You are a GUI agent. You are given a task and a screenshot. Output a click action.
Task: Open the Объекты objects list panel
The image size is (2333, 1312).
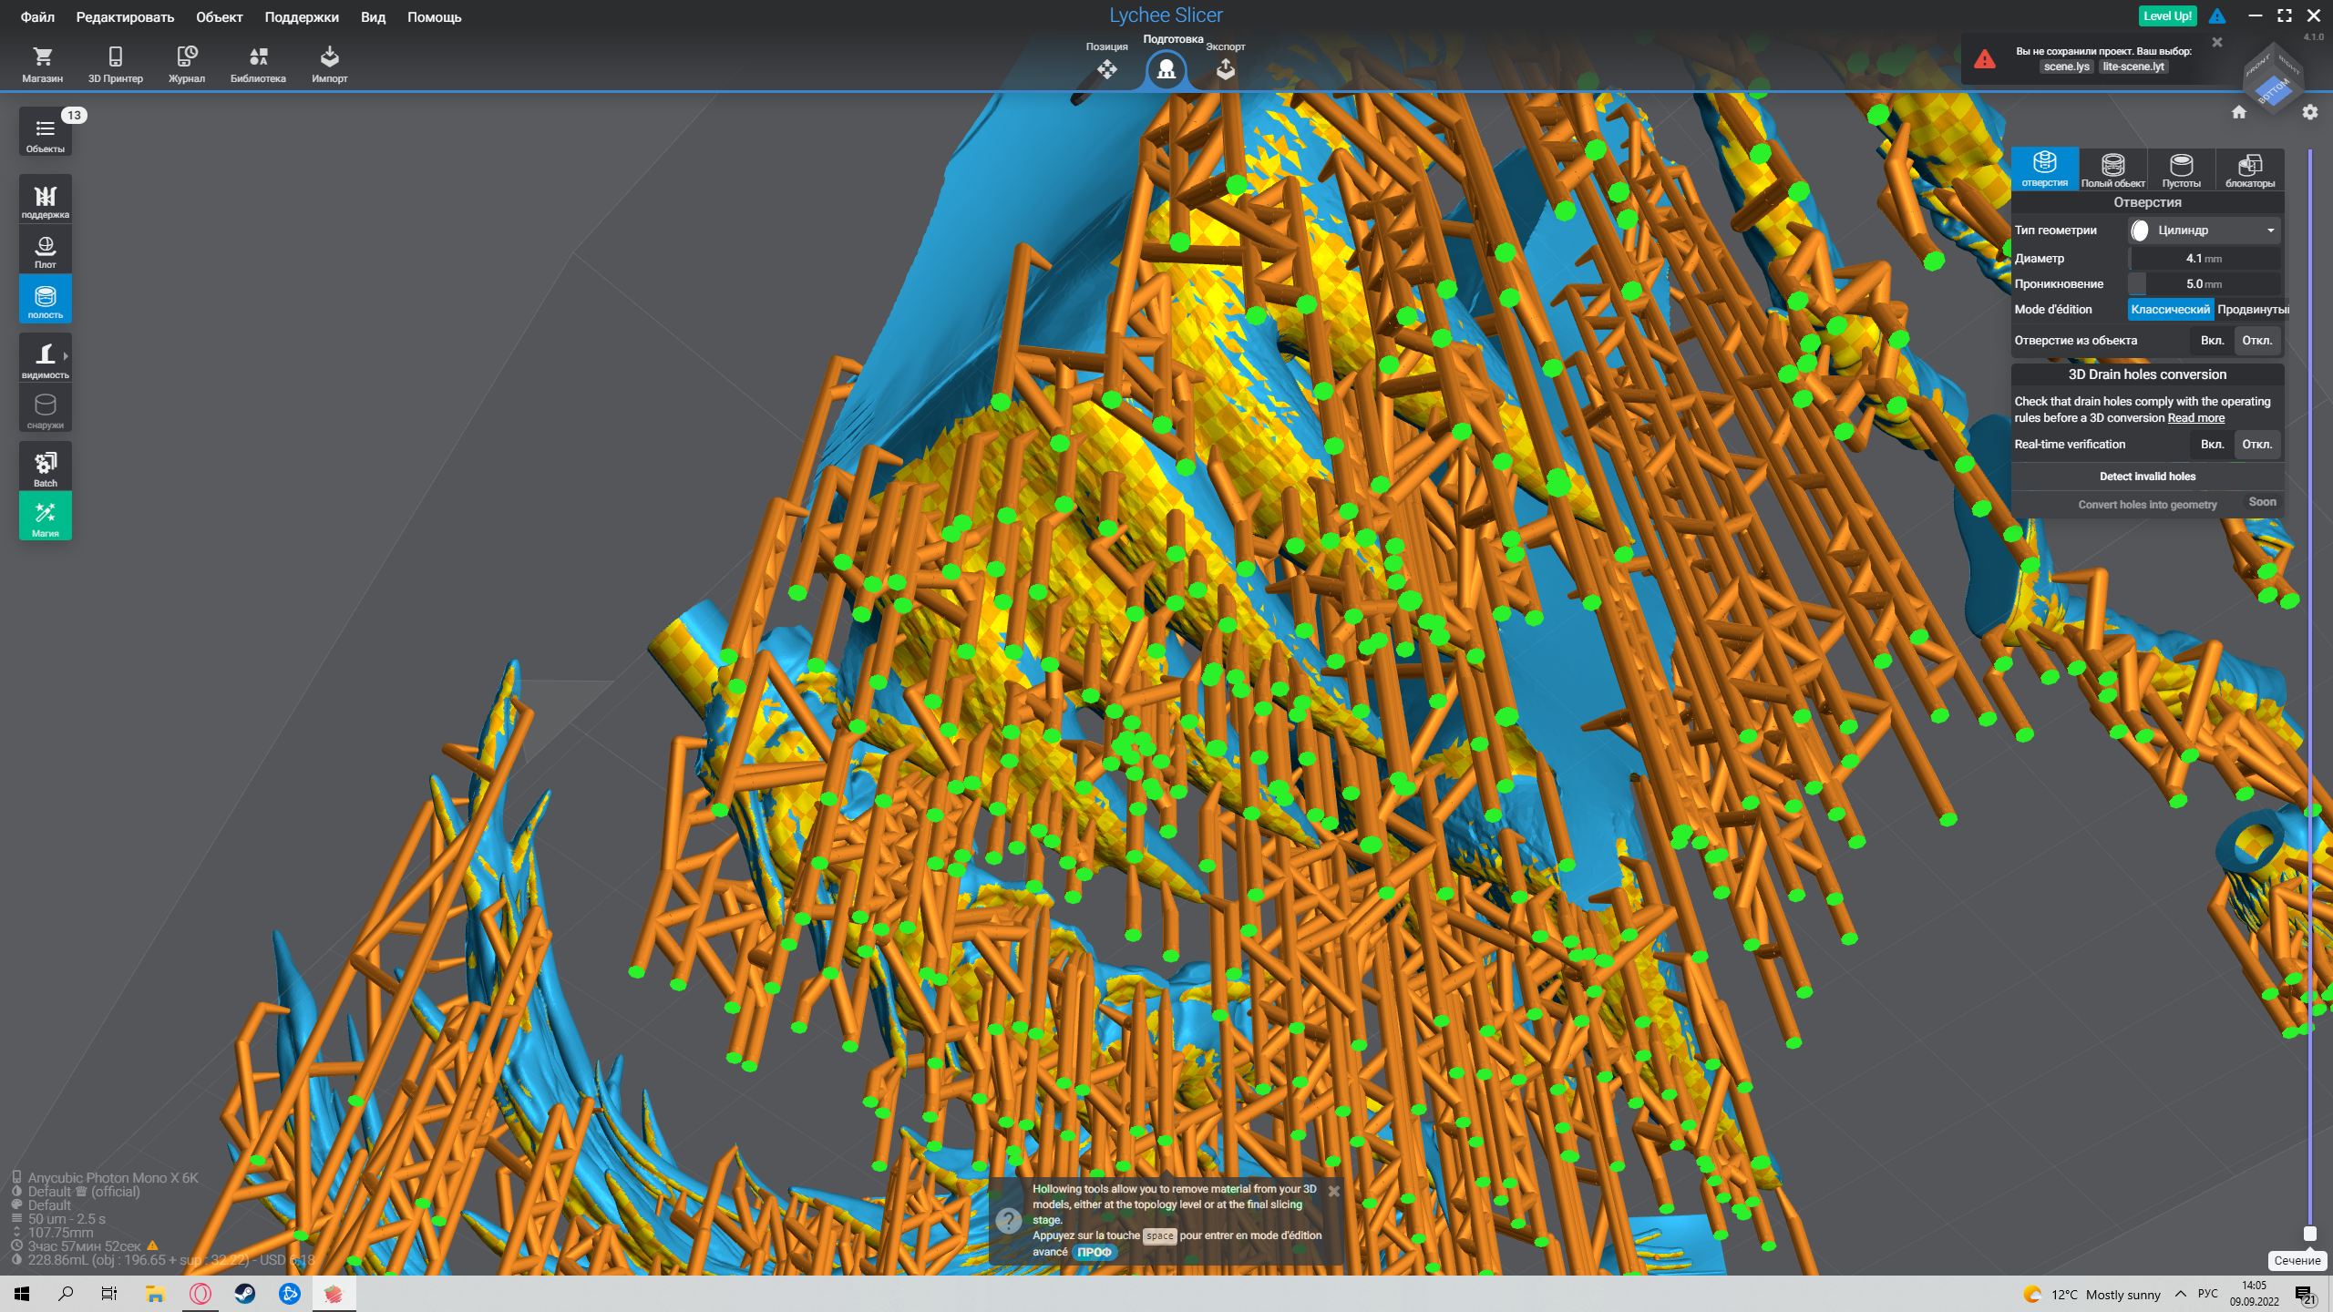(x=46, y=133)
